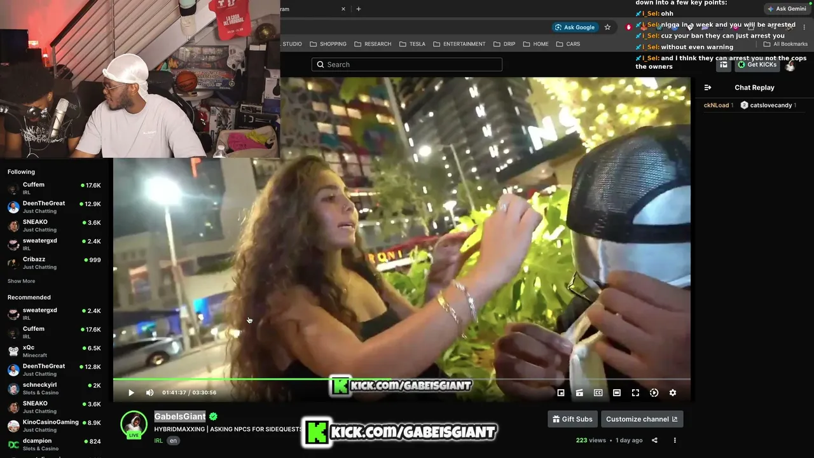
Task: Click the 'en' language tag
Action: [x=173, y=440]
